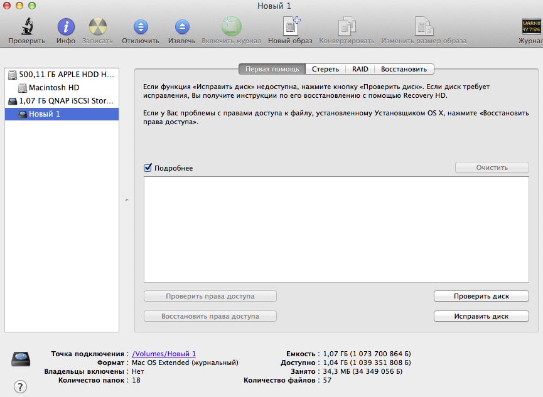This screenshot has height=397, width=543.
Task: Click the file count value 57
Action: [x=327, y=380]
